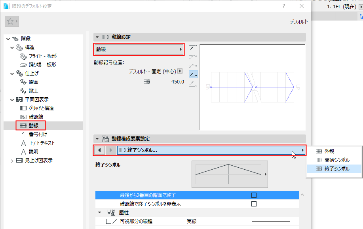The height and width of the screenshot is (229, 363).
Task: Collapse the 動線構成要素設定 panel
Action: [x=97, y=139]
